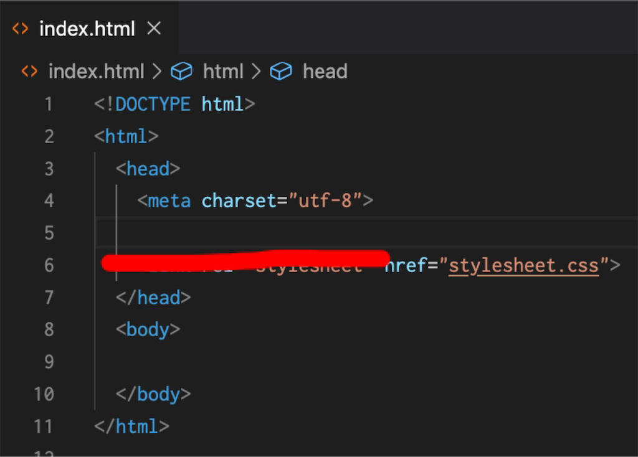Click the closing </html> tag
Viewport: 638px width, 457px height.
click(x=131, y=427)
